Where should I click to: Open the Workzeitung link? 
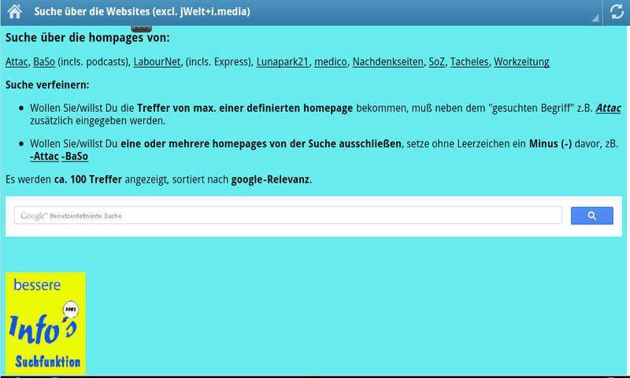[x=521, y=61]
